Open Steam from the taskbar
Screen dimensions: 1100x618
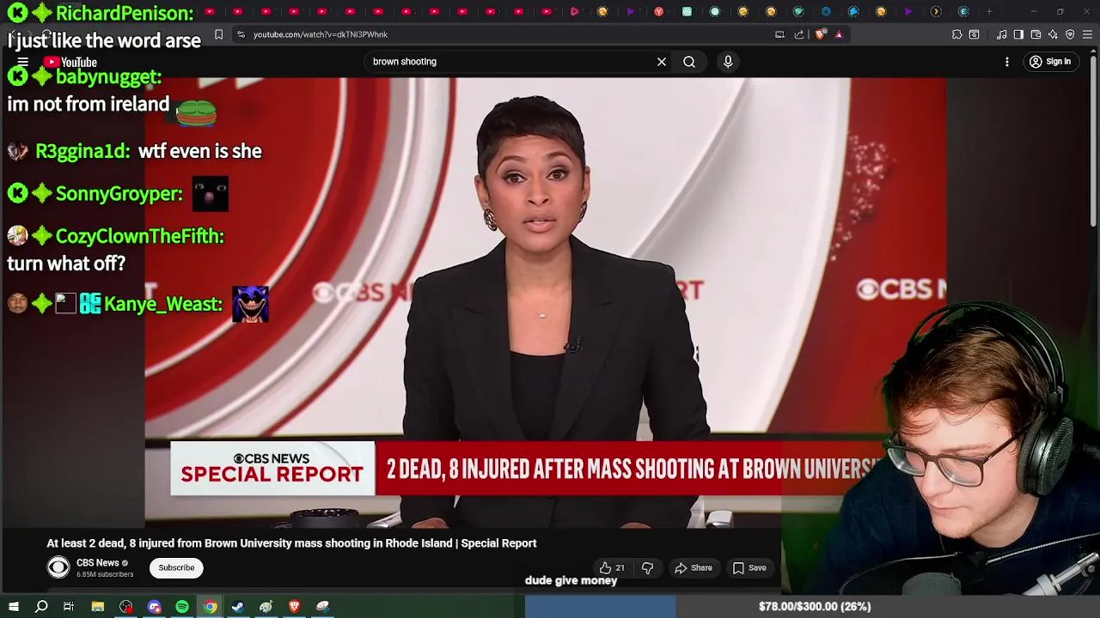pos(238,607)
